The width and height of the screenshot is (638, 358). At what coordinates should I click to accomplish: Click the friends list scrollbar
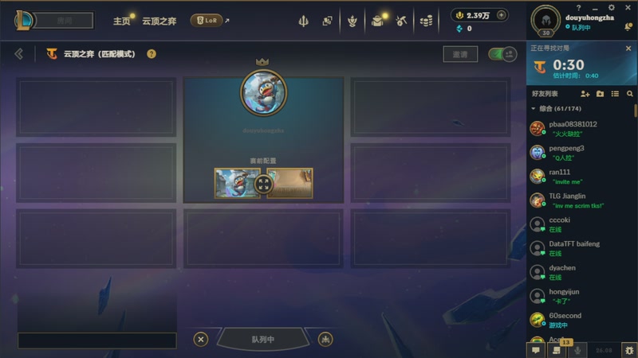635,111
